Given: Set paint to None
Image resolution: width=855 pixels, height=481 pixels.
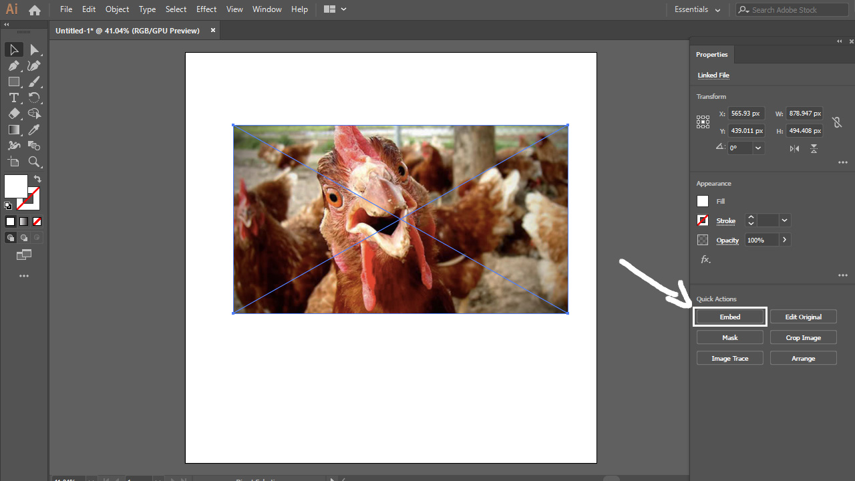Looking at the screenshot, I should tap(37, 222).
